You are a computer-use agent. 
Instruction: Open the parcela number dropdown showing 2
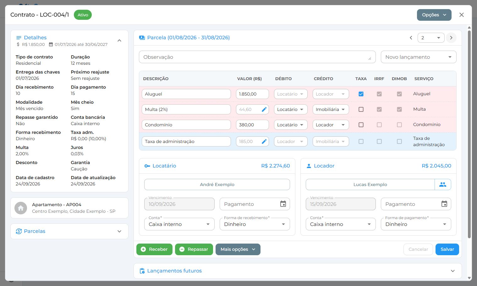[x=431, y=38]
